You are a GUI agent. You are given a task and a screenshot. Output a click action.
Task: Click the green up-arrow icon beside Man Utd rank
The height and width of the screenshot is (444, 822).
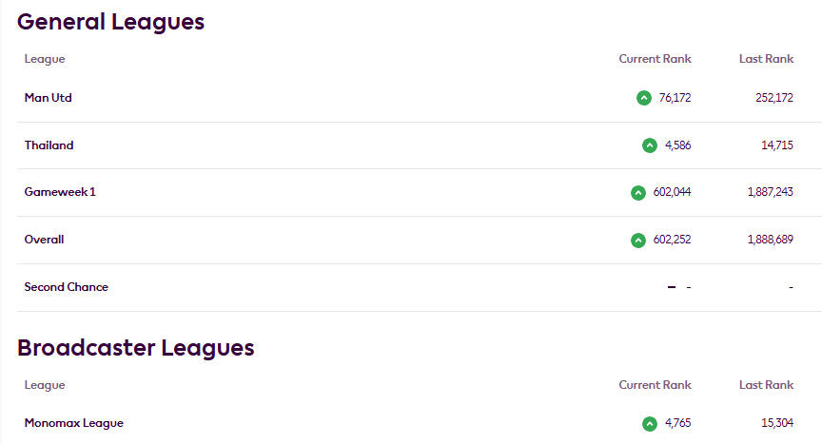coord(644,98)
